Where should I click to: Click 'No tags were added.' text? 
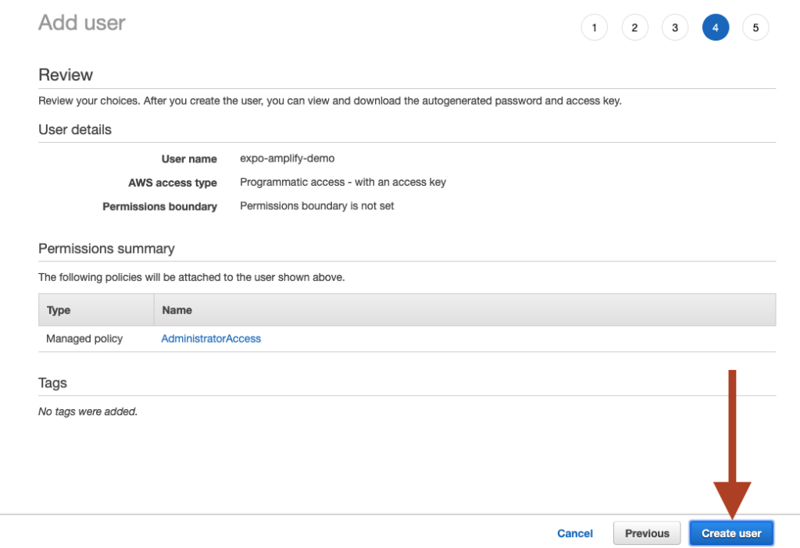click(87, 411)
